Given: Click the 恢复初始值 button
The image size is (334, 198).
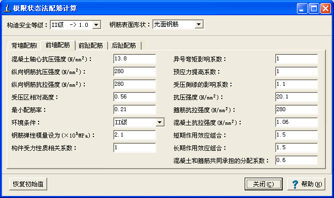Looking at the screenshot, I should click(28, 184).
